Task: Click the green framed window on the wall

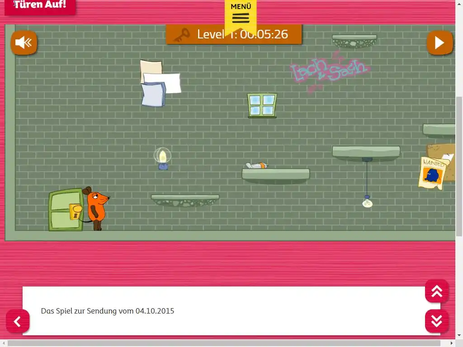Action: 262,106
